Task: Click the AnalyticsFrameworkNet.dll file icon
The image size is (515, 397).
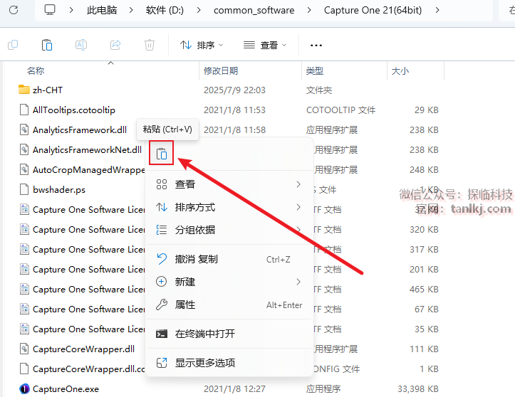Action: [x=24, y=149]
